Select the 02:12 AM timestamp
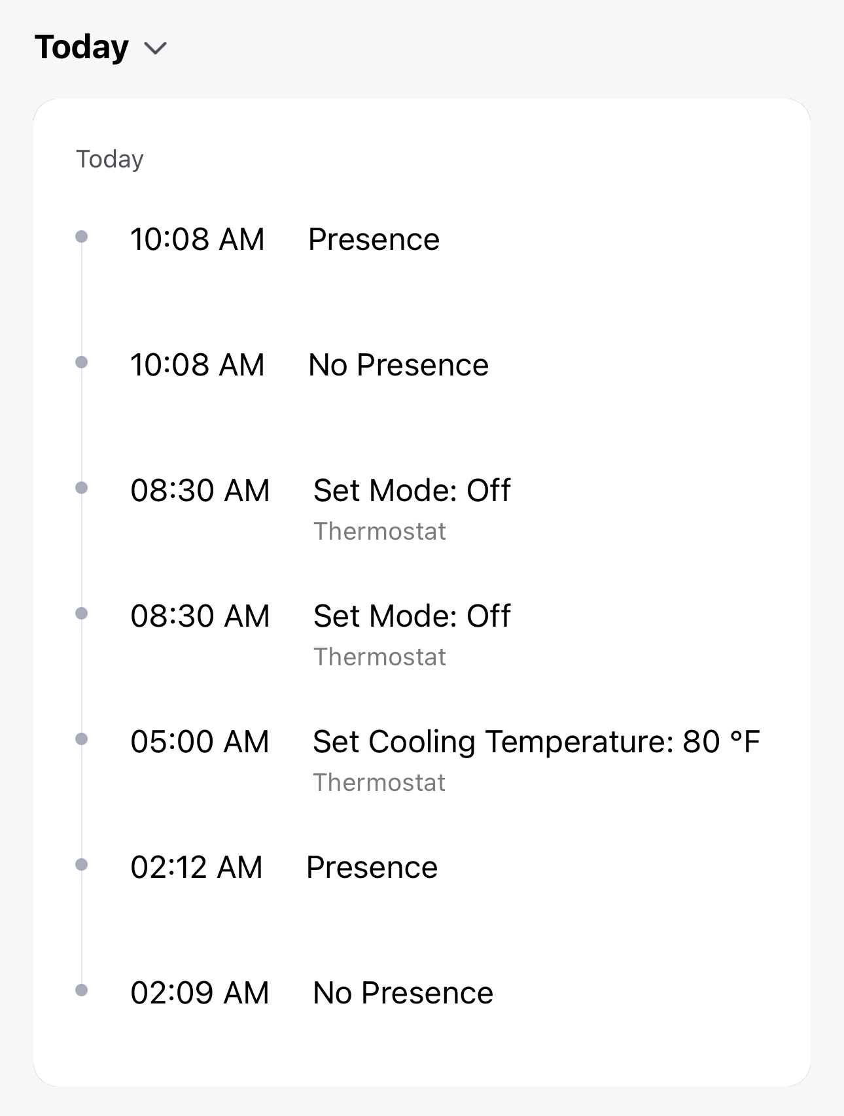Image resolution: width=844 pixels, height=1116 pixels. tap(196, 867)
